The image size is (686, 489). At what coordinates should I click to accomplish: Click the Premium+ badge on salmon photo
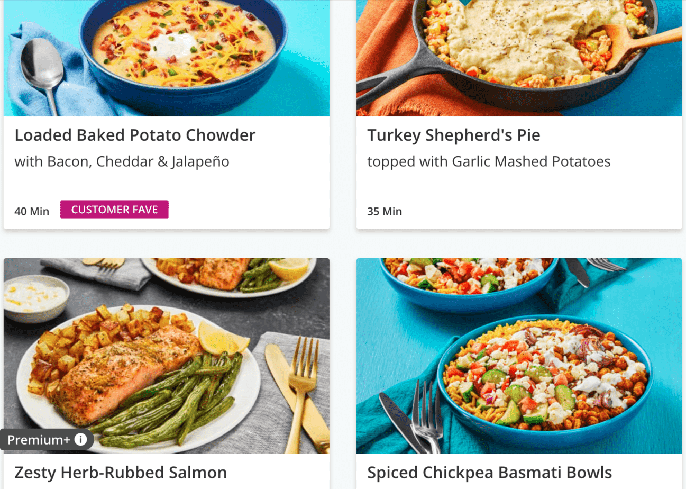pos(47,440)
